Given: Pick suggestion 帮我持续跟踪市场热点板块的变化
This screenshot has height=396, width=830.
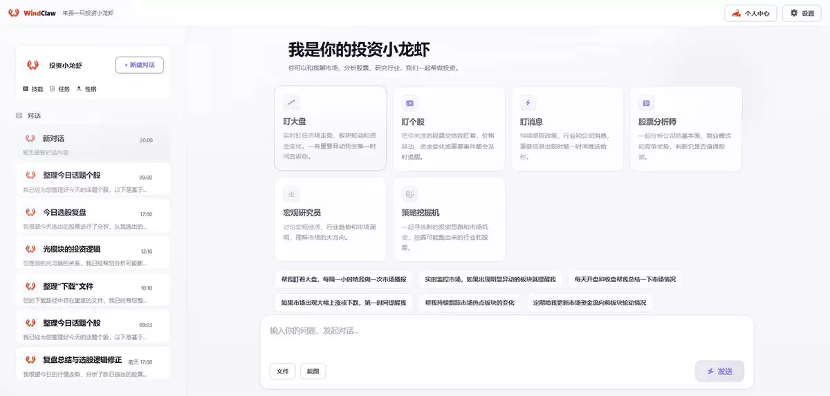Looking at the screenshot, I should click(x=470, y=303).
